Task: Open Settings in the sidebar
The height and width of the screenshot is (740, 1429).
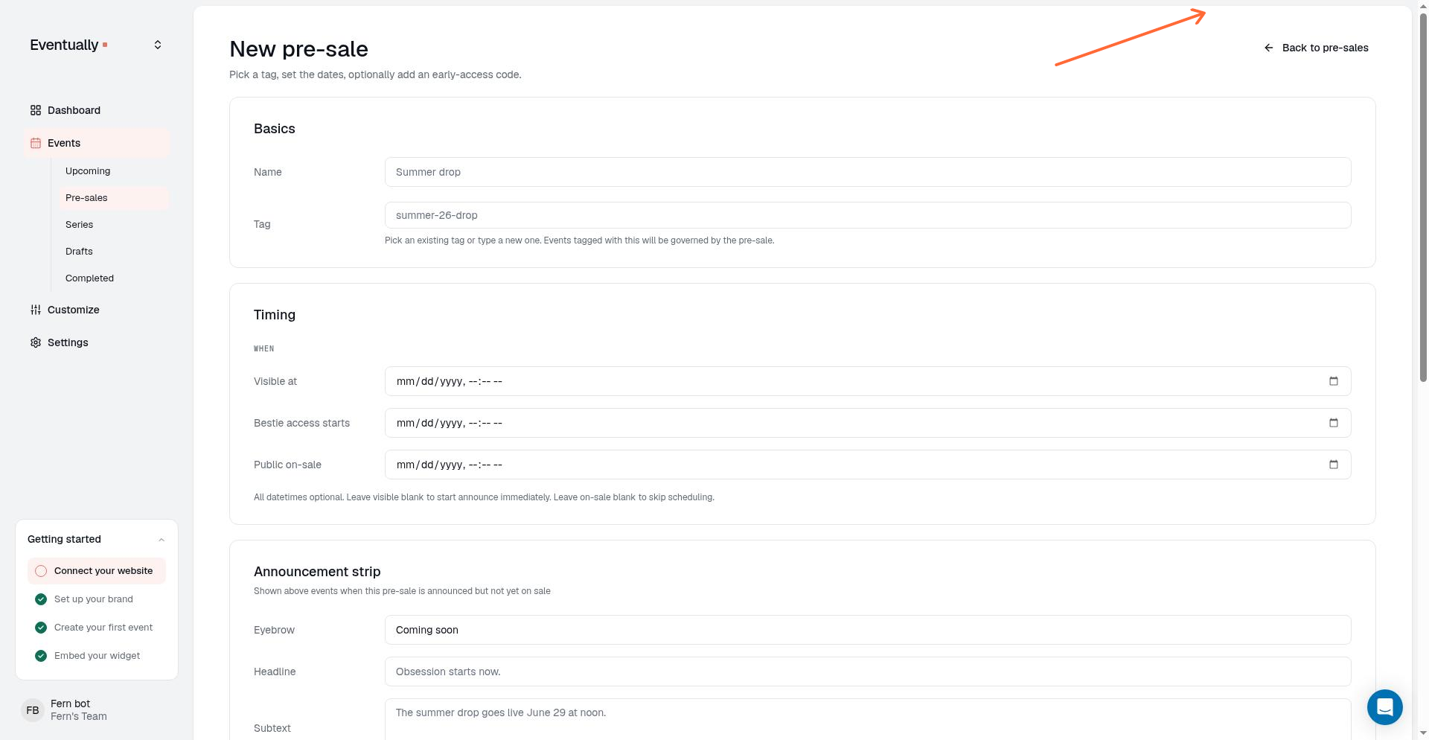Action: (x=97, y=342)
